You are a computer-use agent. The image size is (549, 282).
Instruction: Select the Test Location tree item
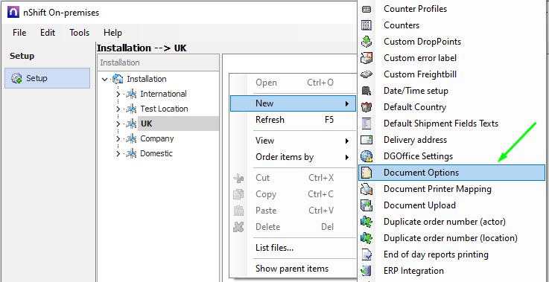click(164, 109)
